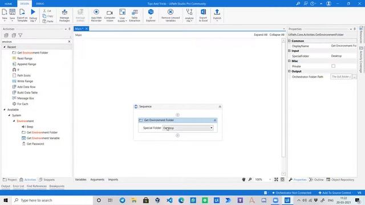Toggle the Private checkbox
This screenshot has height=205, width=365.
(333, 66)
